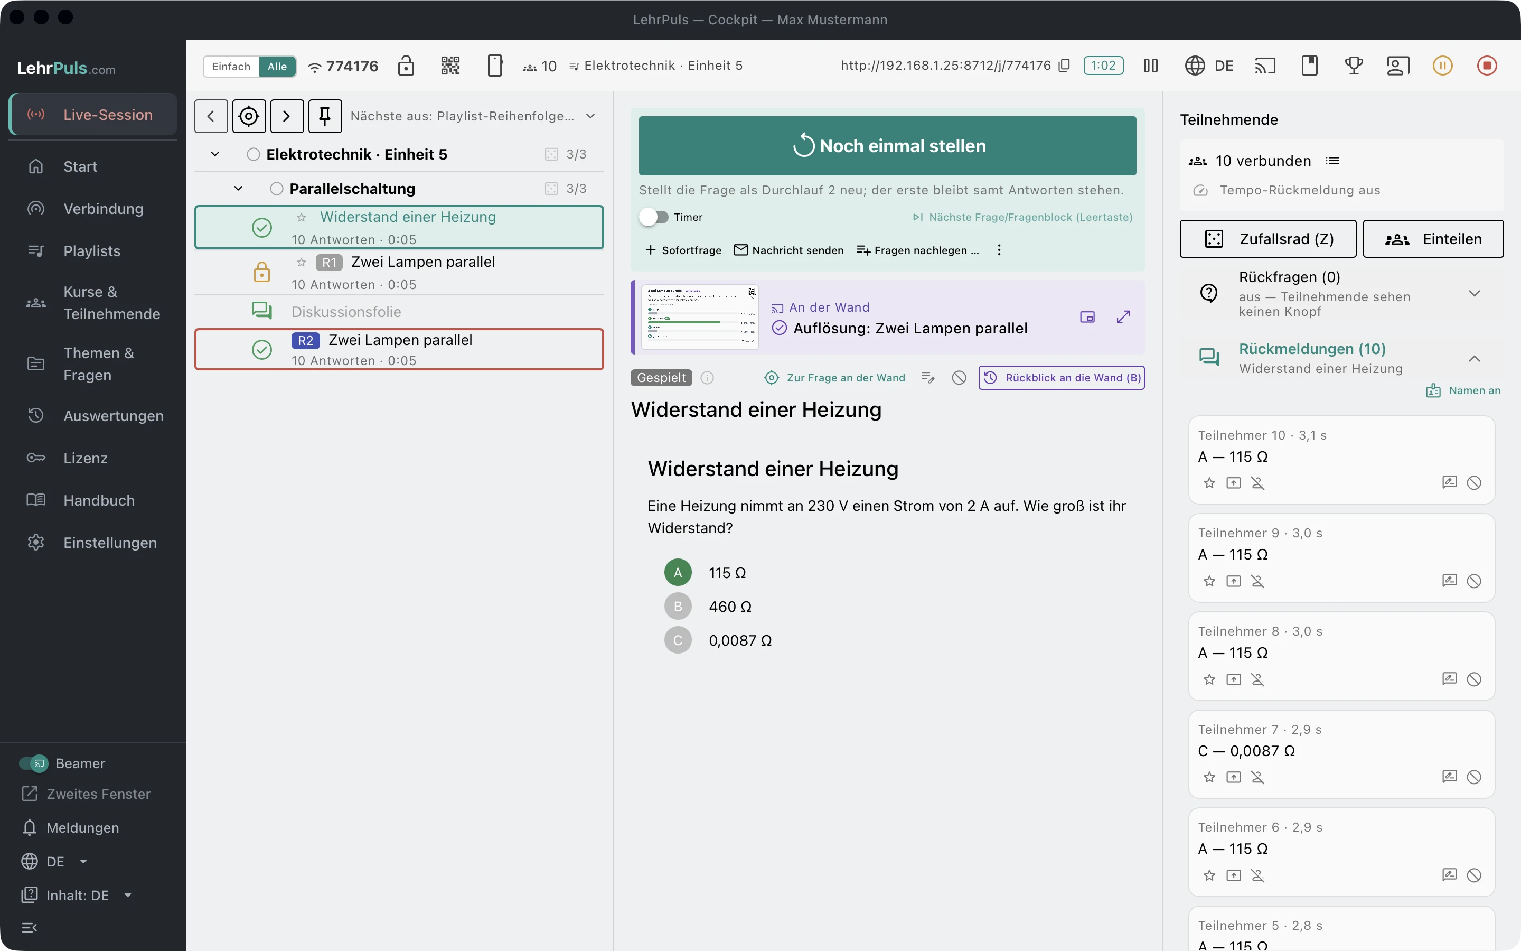Open the Zufallsrad (Z) button
The image size is (1521, 951).
click(1267, 239)
